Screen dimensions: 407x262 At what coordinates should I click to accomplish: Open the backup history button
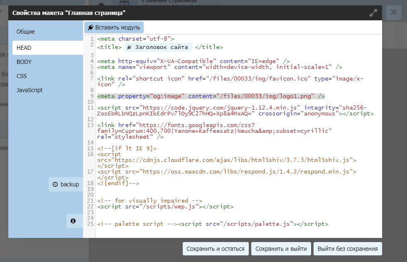(x=66, y=184)
